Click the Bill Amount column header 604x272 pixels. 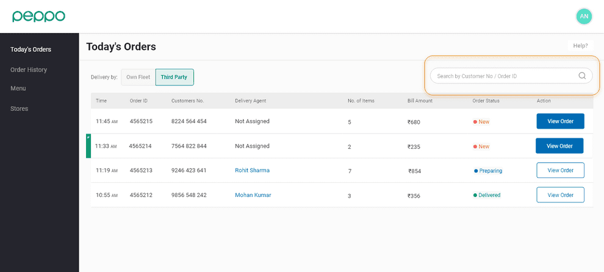click(420, 101)
